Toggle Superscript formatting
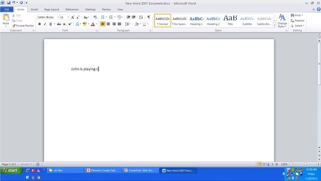 (70, 24)
